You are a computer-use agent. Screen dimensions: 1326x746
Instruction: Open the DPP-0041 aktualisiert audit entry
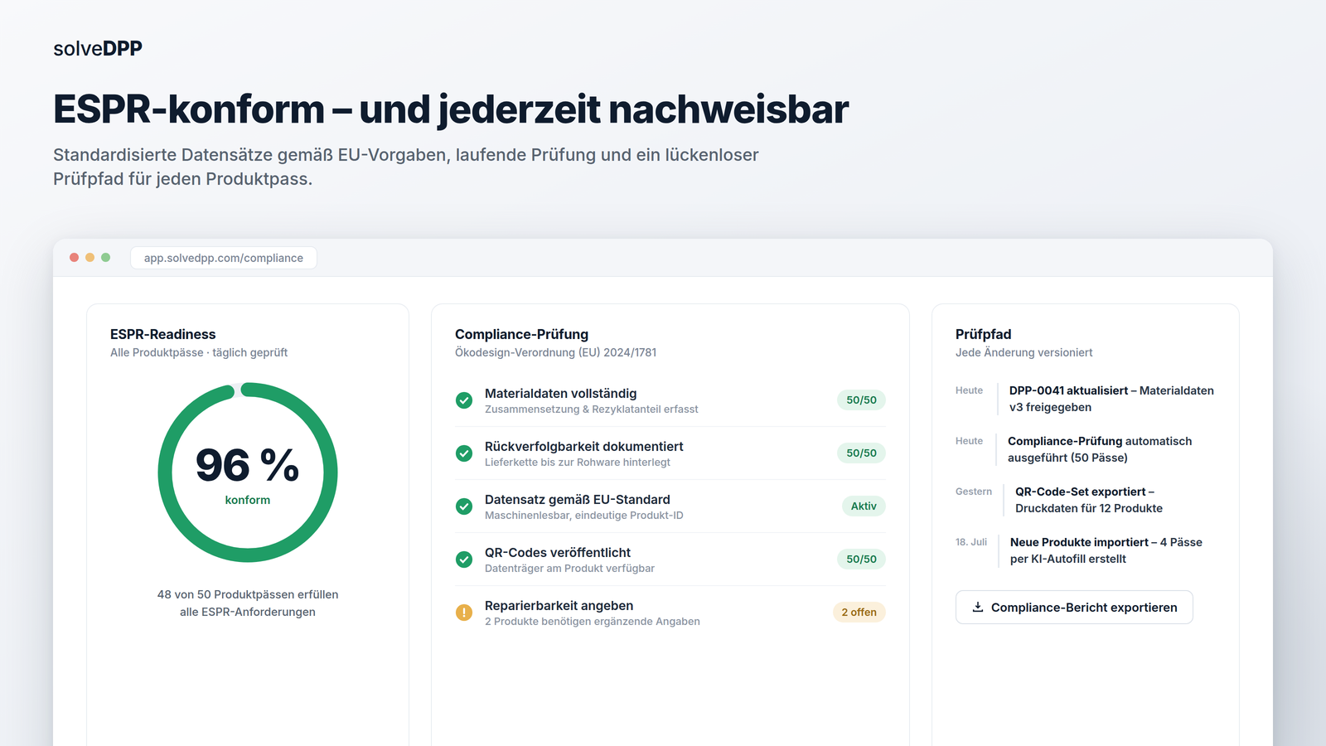(1085, 399)
